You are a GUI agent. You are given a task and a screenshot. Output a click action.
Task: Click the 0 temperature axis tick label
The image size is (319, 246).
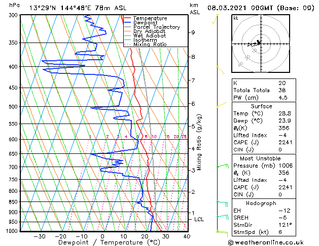(102, 237)
